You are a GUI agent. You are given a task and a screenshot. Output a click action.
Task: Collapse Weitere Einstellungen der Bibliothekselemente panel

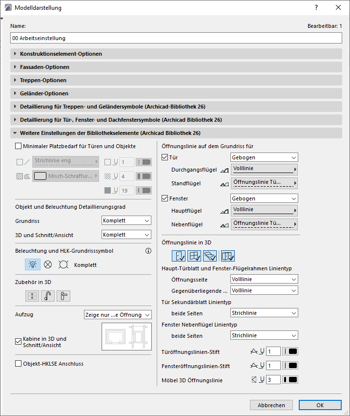pyautogui.click(x=176, y=133)
